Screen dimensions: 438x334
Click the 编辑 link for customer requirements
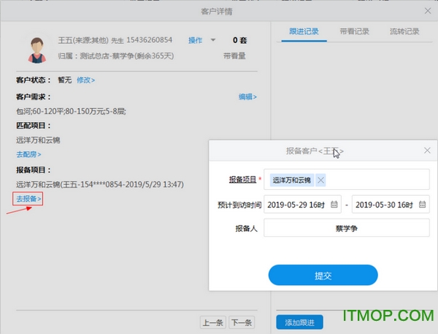click(247, 96)
